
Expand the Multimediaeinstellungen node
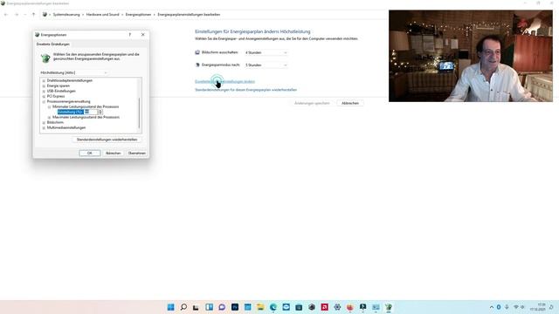[x=44, y=128]
